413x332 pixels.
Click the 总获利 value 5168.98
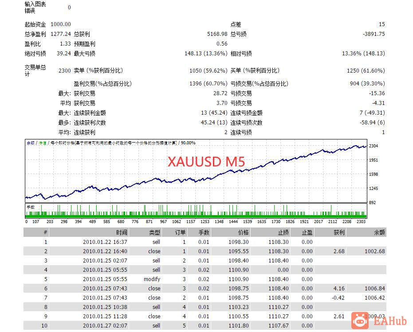point(217,34)
